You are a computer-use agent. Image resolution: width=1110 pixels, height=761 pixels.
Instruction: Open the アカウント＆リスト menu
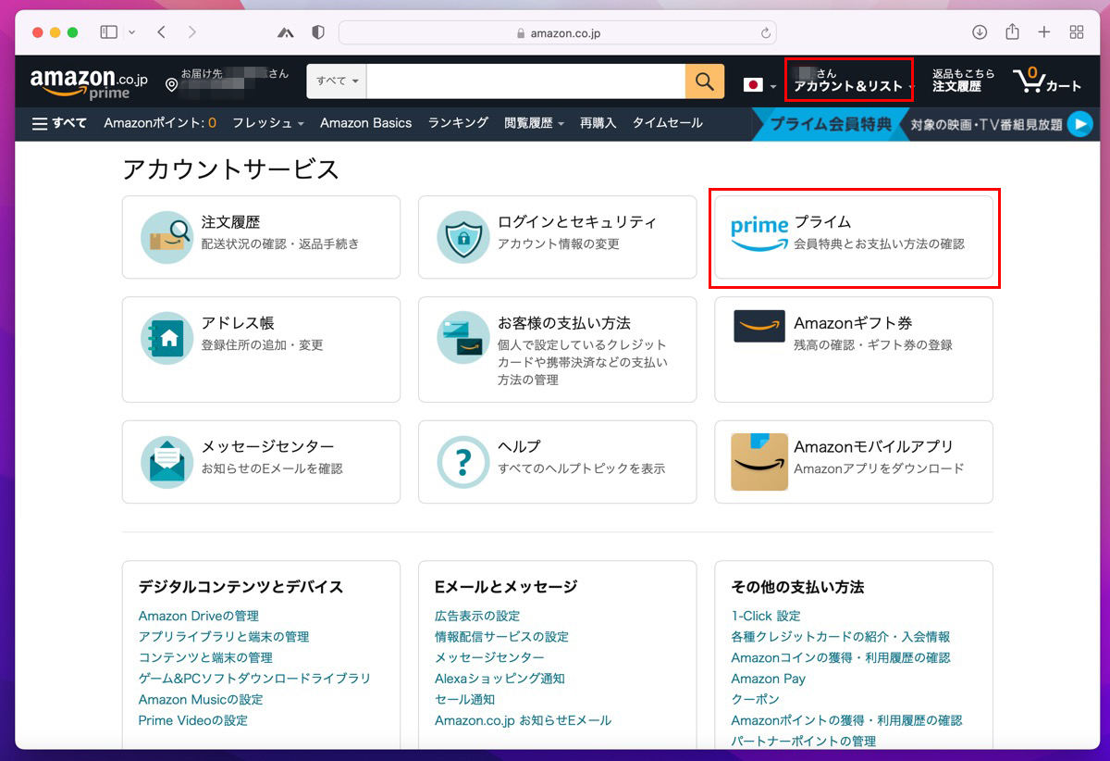click(849, 81)
